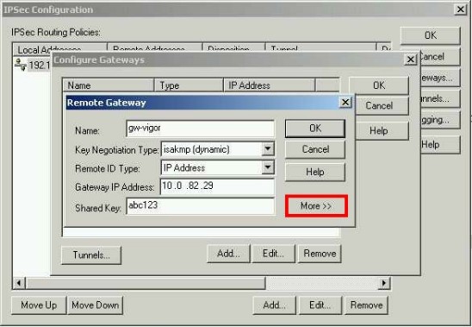472x327 pixels.
Task: Click Edit... in Configure Gateways window
Action: [273, 254]
